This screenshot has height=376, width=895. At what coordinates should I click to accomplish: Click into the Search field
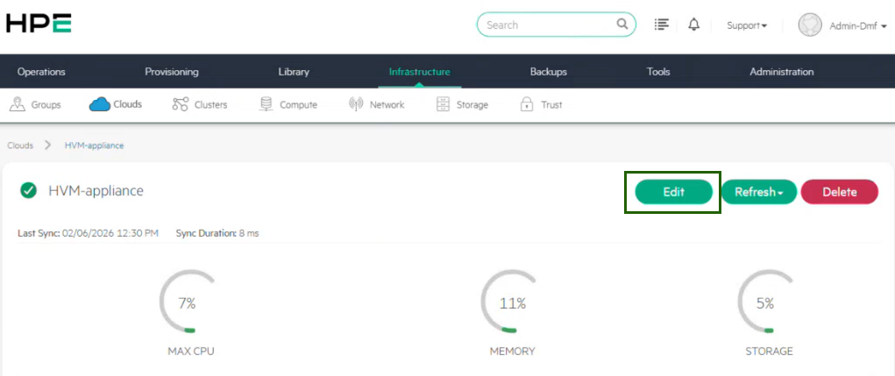(548, 25)
